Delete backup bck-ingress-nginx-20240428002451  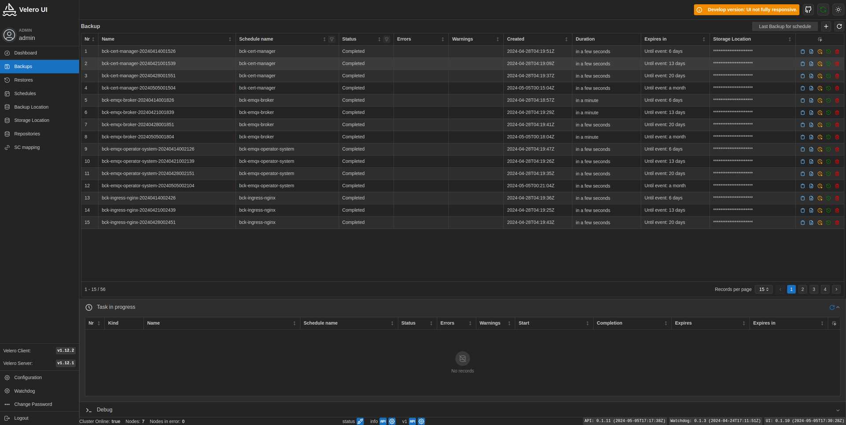point(837,223)
